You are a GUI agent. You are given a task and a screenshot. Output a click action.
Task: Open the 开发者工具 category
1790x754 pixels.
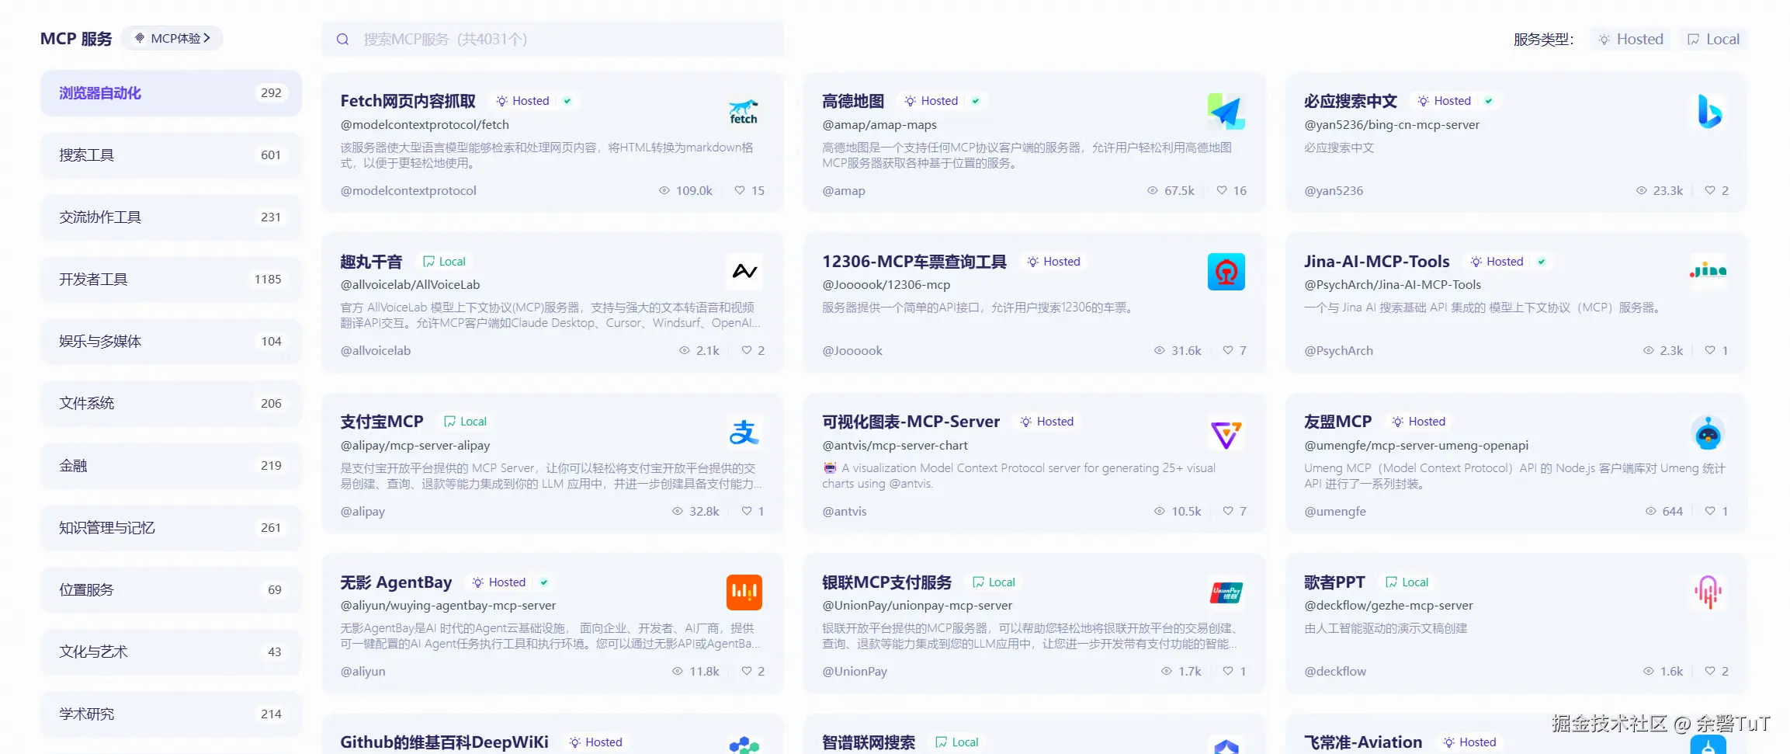(x=171, y=280)
